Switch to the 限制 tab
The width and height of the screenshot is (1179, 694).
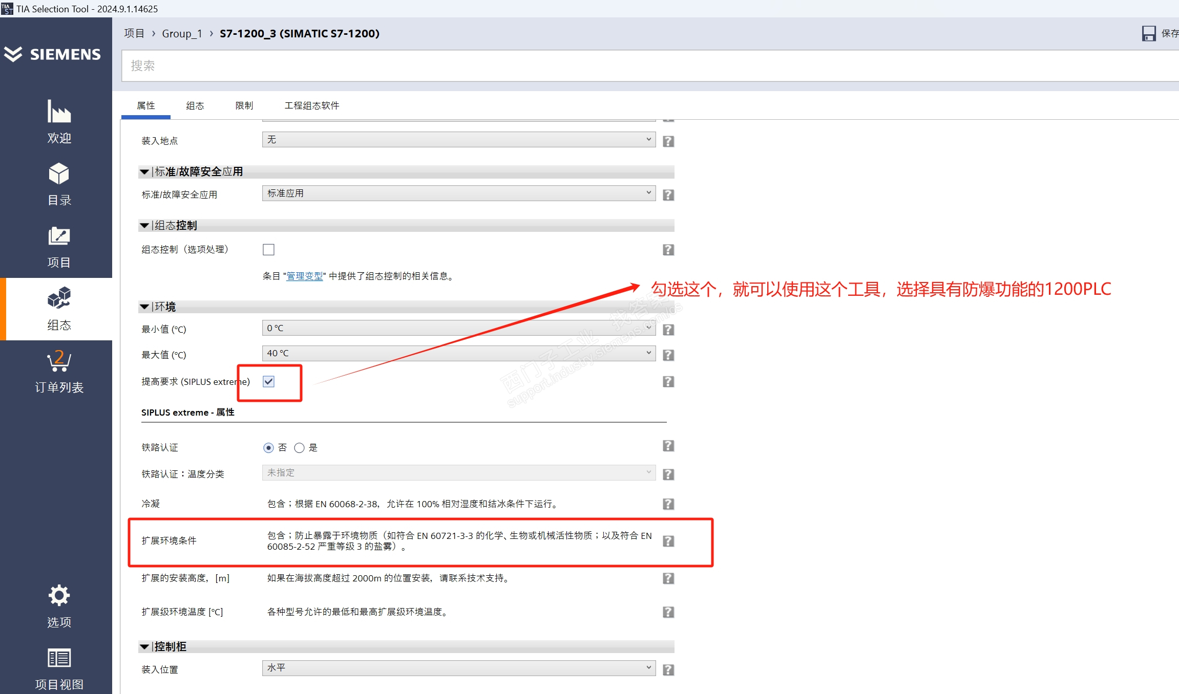244,105
